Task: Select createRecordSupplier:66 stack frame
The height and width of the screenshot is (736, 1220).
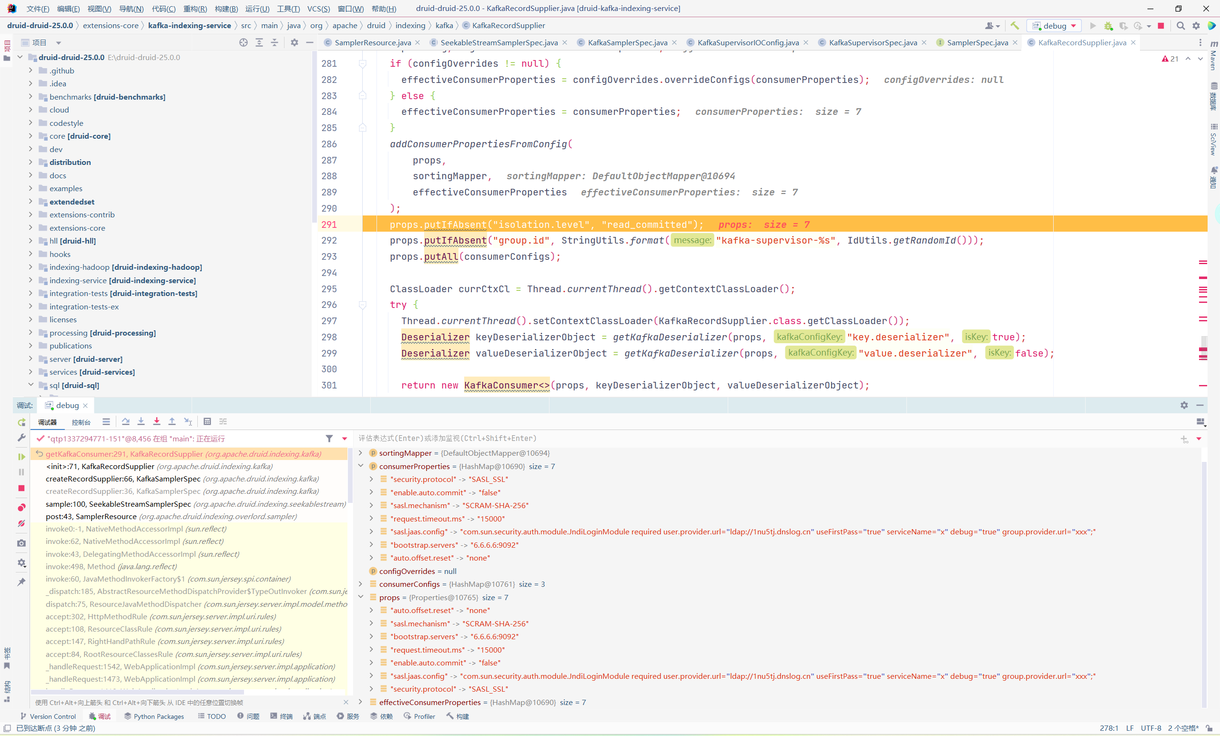Action: tap(182, 479)
